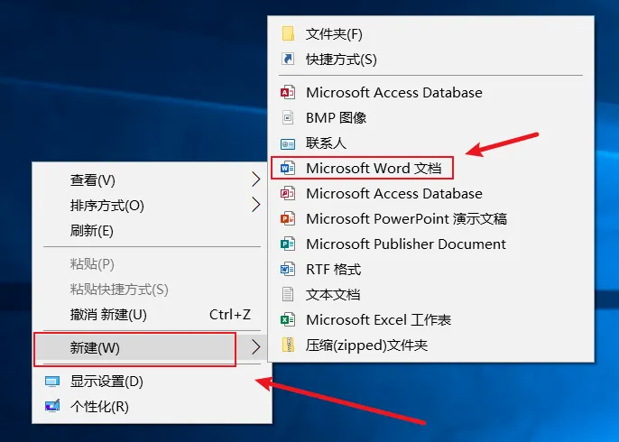Select the 'Microsoft Word 文档' label
This screenshot has width=619, height=442.
click(374, 169)
